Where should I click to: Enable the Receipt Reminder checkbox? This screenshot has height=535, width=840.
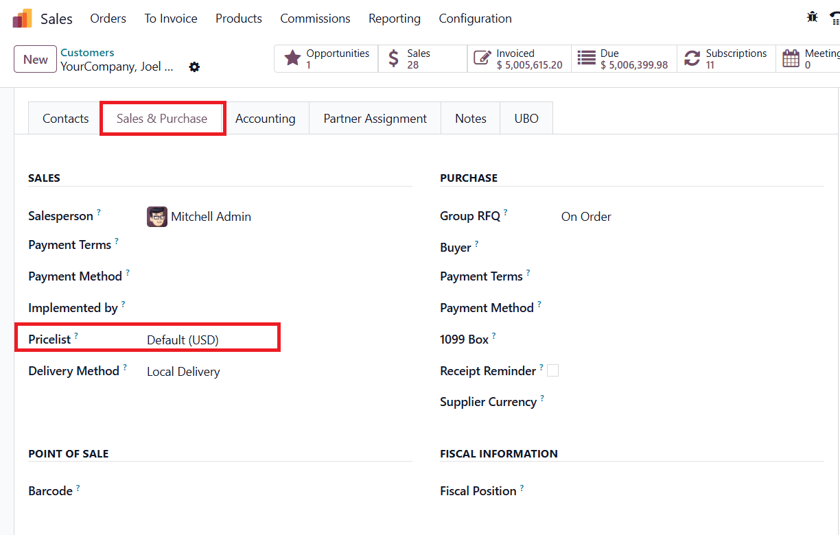553,370
